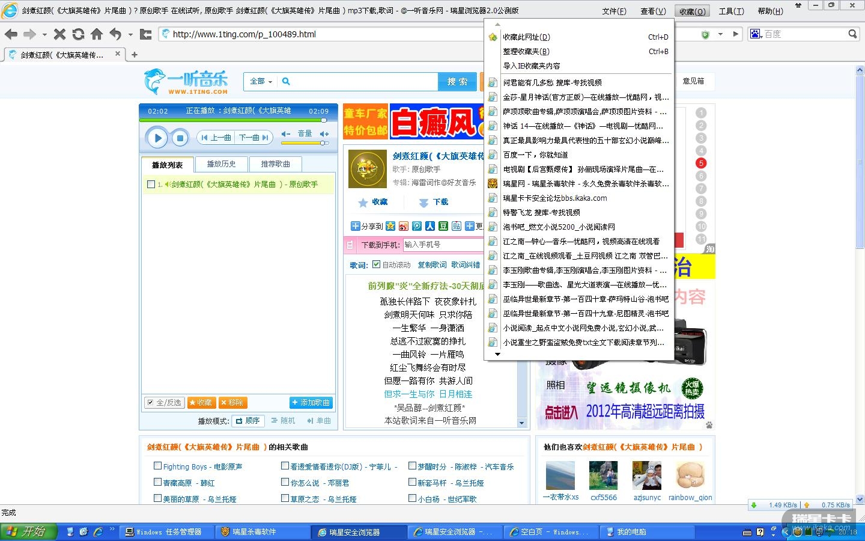Click the 添加歌曲 button
The image size is (865, 541).
[311, 403]
